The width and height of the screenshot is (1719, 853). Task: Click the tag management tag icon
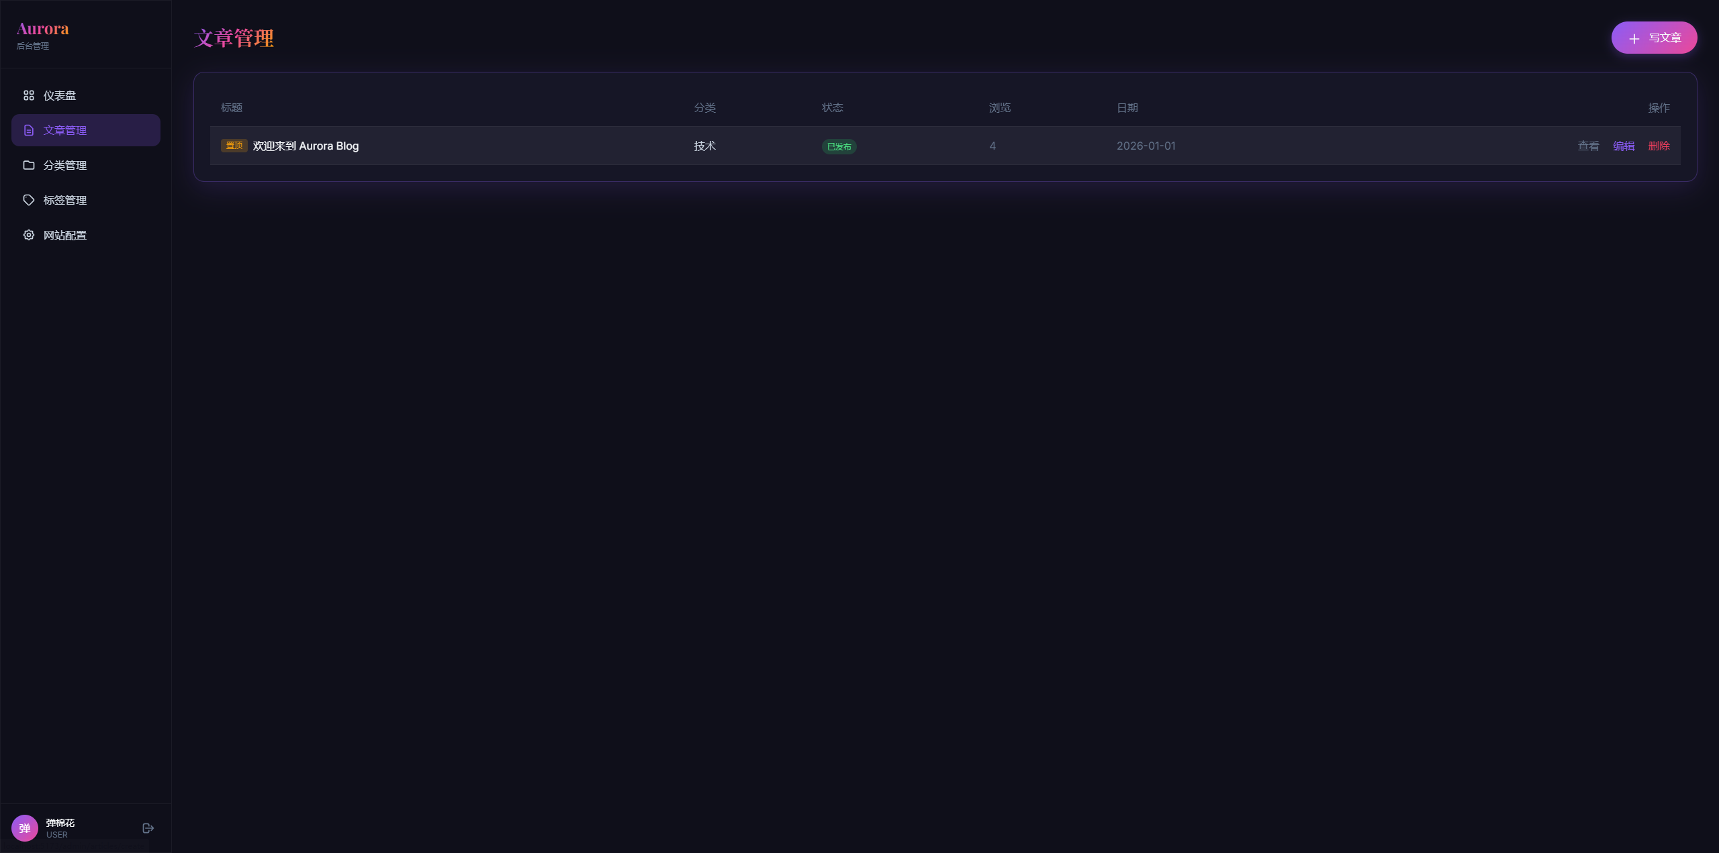pyautogui.click(x=28, y=200)
